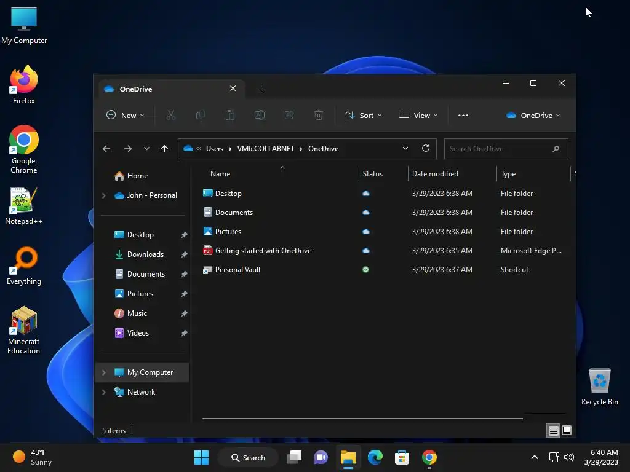Select the Personal Vault shortcut
Viewport: 630px width, 472px height.
point(384,270)
